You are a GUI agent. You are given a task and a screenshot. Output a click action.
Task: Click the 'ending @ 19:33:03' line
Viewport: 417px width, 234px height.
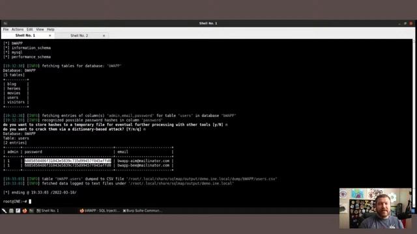[x=40, y=192]
